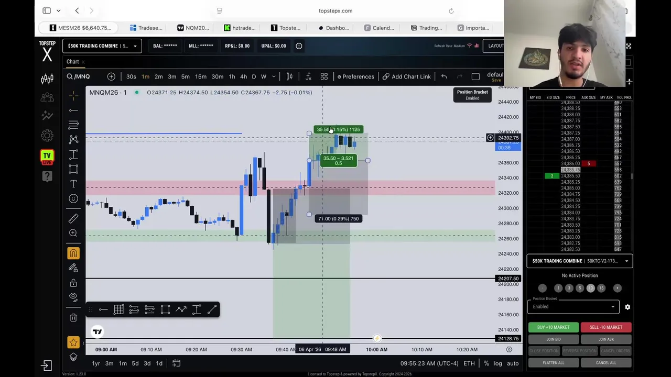Open chart Preferences
Viewport: 671px width, 377px height.
pos(355,76)
